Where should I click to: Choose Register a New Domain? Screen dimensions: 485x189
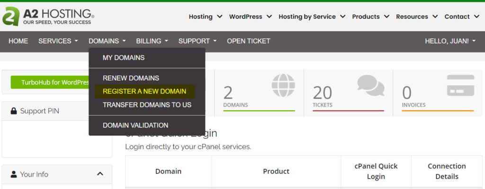pyautogui.click(x=145, y=91)
